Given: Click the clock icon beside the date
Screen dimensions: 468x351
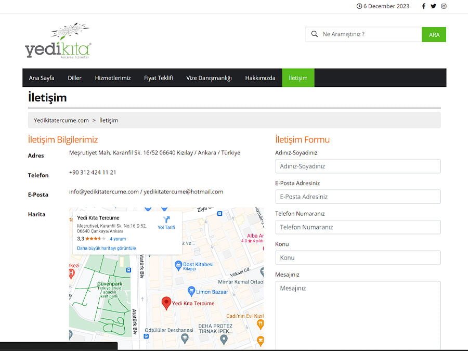Looking at the screenshot, I should [x=359, y=6].
